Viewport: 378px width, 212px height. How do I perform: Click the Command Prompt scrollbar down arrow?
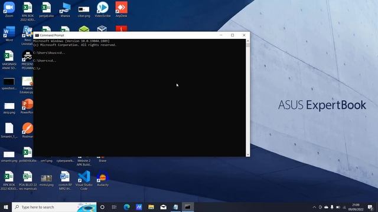click(x=248, y=154)
